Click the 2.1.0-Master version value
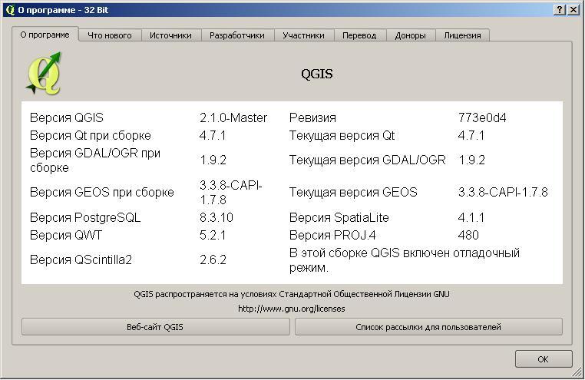The width and height of the screenshot is (585, 380). 233,118
